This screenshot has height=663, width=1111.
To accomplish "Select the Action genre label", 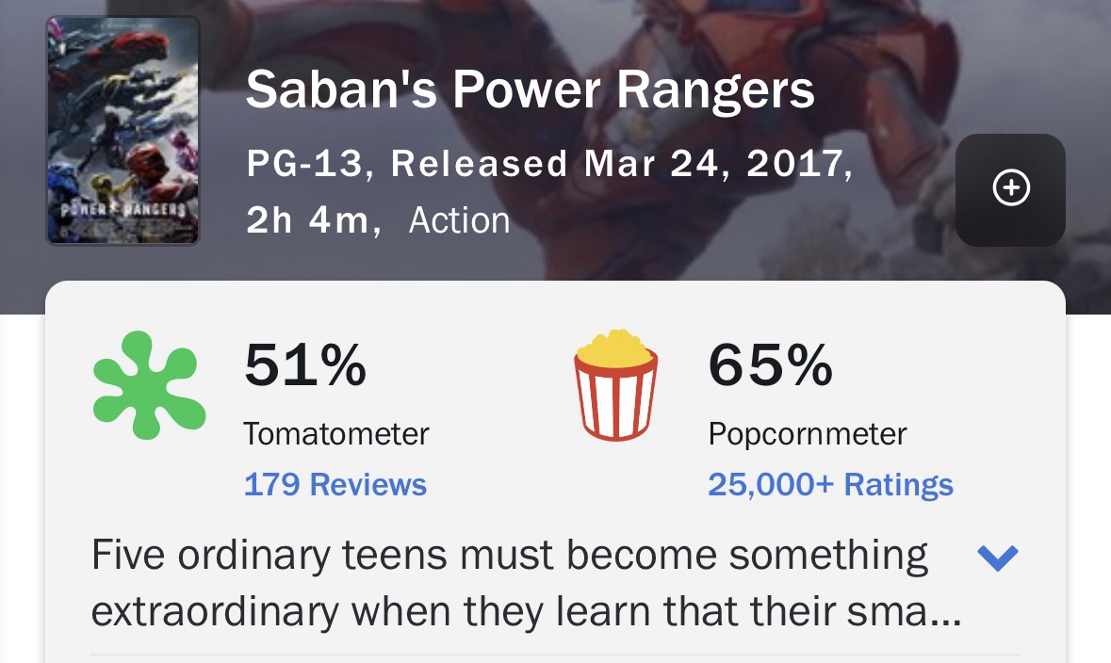I will [459, 220].
